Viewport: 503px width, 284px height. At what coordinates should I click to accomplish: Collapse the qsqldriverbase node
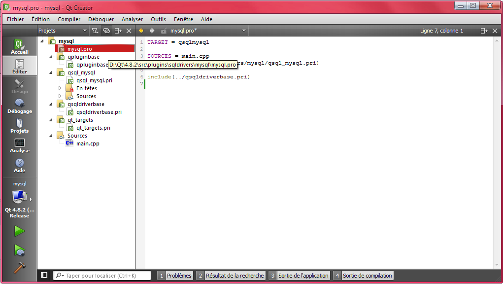[x=51, y=104]
